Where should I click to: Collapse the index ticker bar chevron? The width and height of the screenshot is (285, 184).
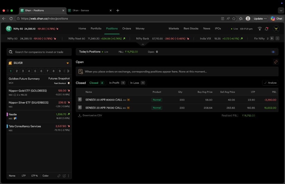pos(143,44)
